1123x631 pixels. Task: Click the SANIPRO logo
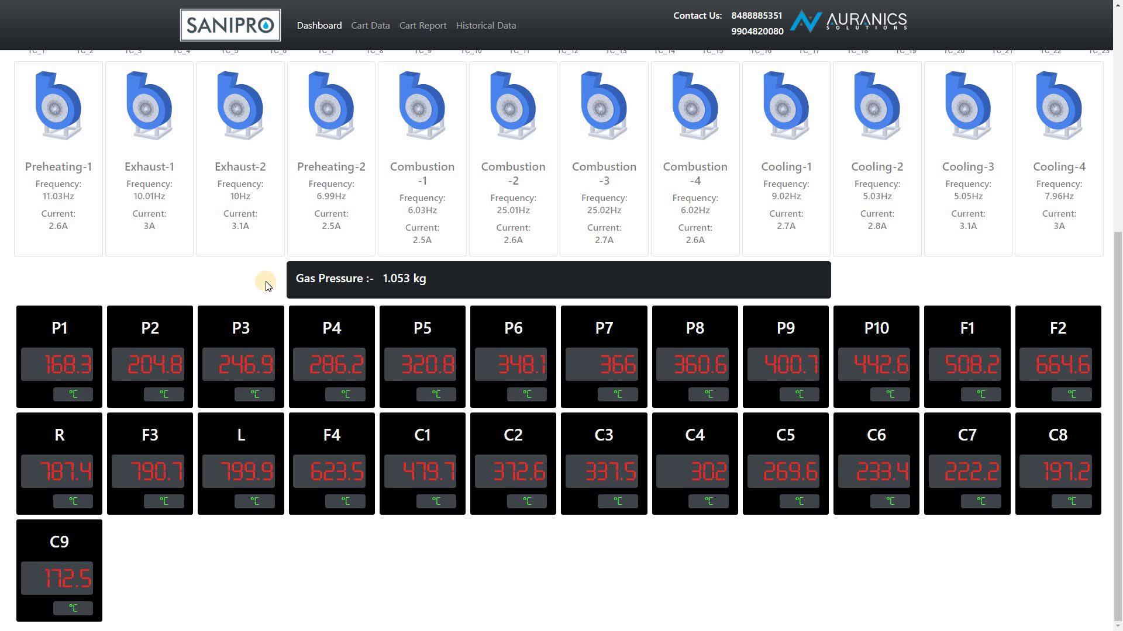point(230,25)
